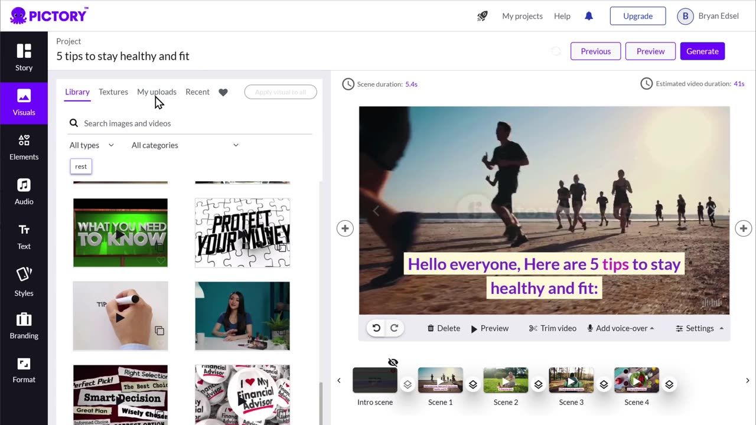Open the All categories dropdown

(x=185, y=145)
